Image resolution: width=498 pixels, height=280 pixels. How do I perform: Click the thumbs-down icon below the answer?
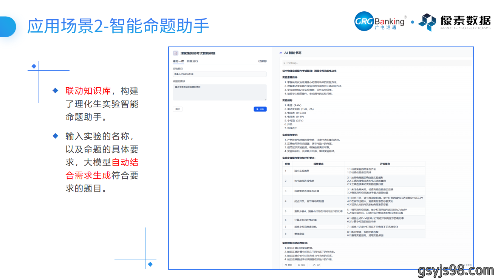coord(318,265)
